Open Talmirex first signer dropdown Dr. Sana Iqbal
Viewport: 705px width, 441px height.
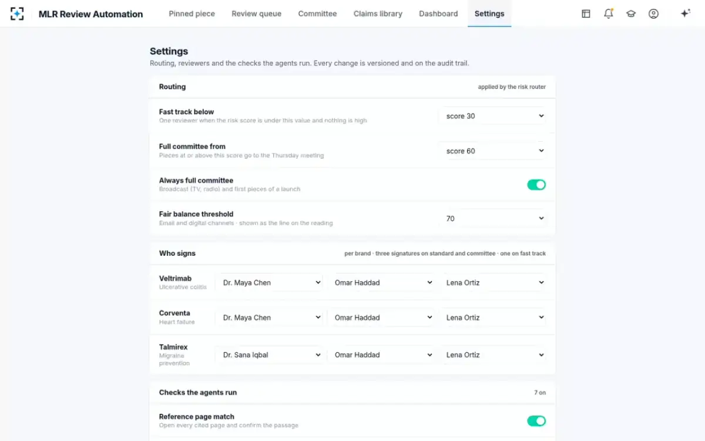pos(269,355)
